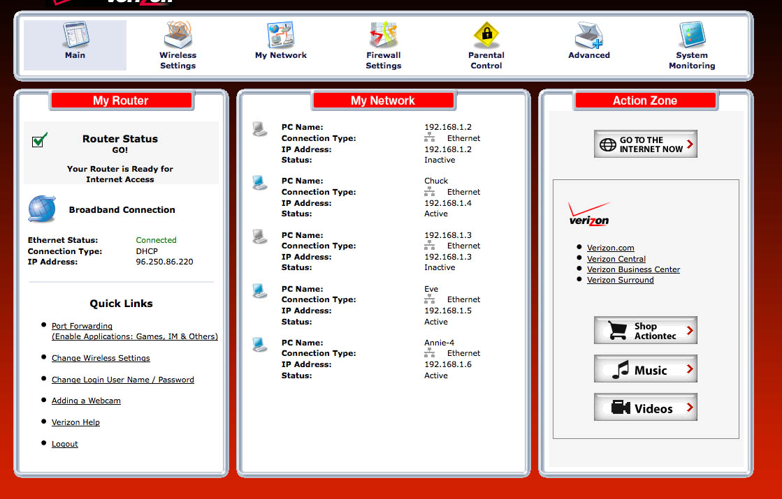Screen dimensions: 782x499
Task: Open Wireless Settings router icon
Action: pos(178,34)
